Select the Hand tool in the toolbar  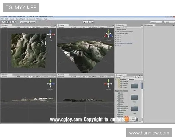coord(3,22)
